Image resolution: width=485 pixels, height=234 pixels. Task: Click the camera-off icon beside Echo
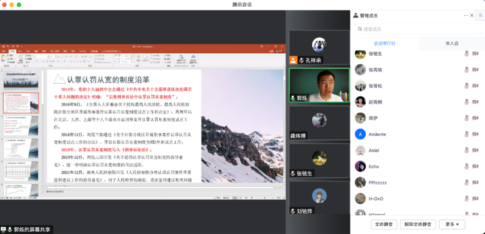click(475, 167)
